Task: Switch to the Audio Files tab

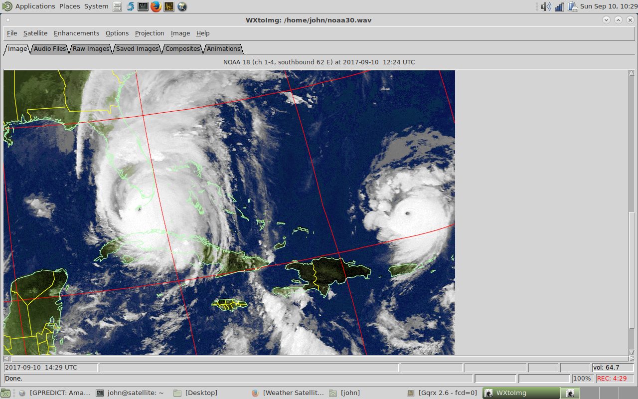Action: coord(50,49)
